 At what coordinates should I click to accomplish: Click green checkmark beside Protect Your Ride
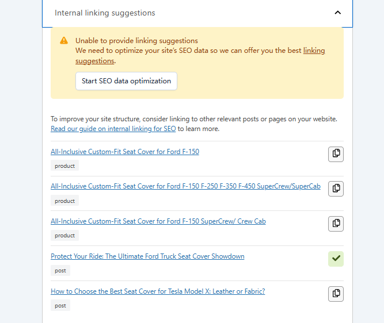pyautogui.click(x=336, y=259)
